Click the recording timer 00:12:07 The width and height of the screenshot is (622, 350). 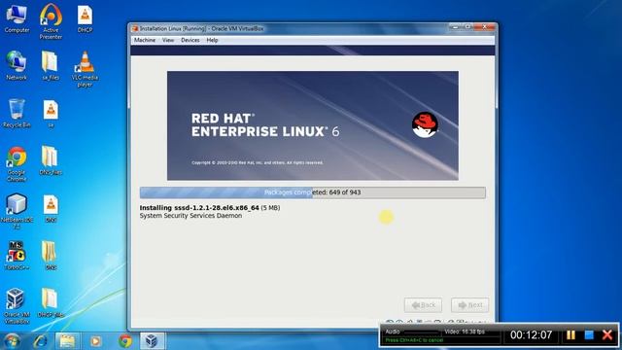point(532,334)
